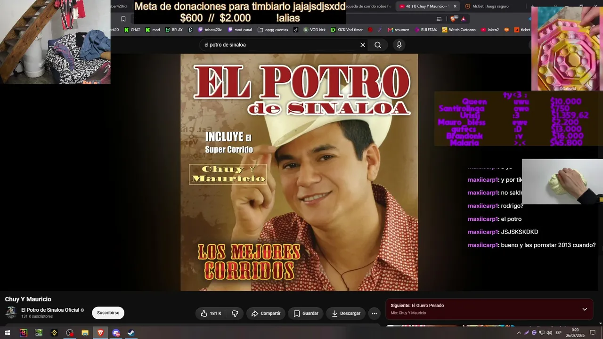The height and width of the screenshot is (339, 603).
Task: Open the Windows Start menu
Action: (x=8, y=333)
